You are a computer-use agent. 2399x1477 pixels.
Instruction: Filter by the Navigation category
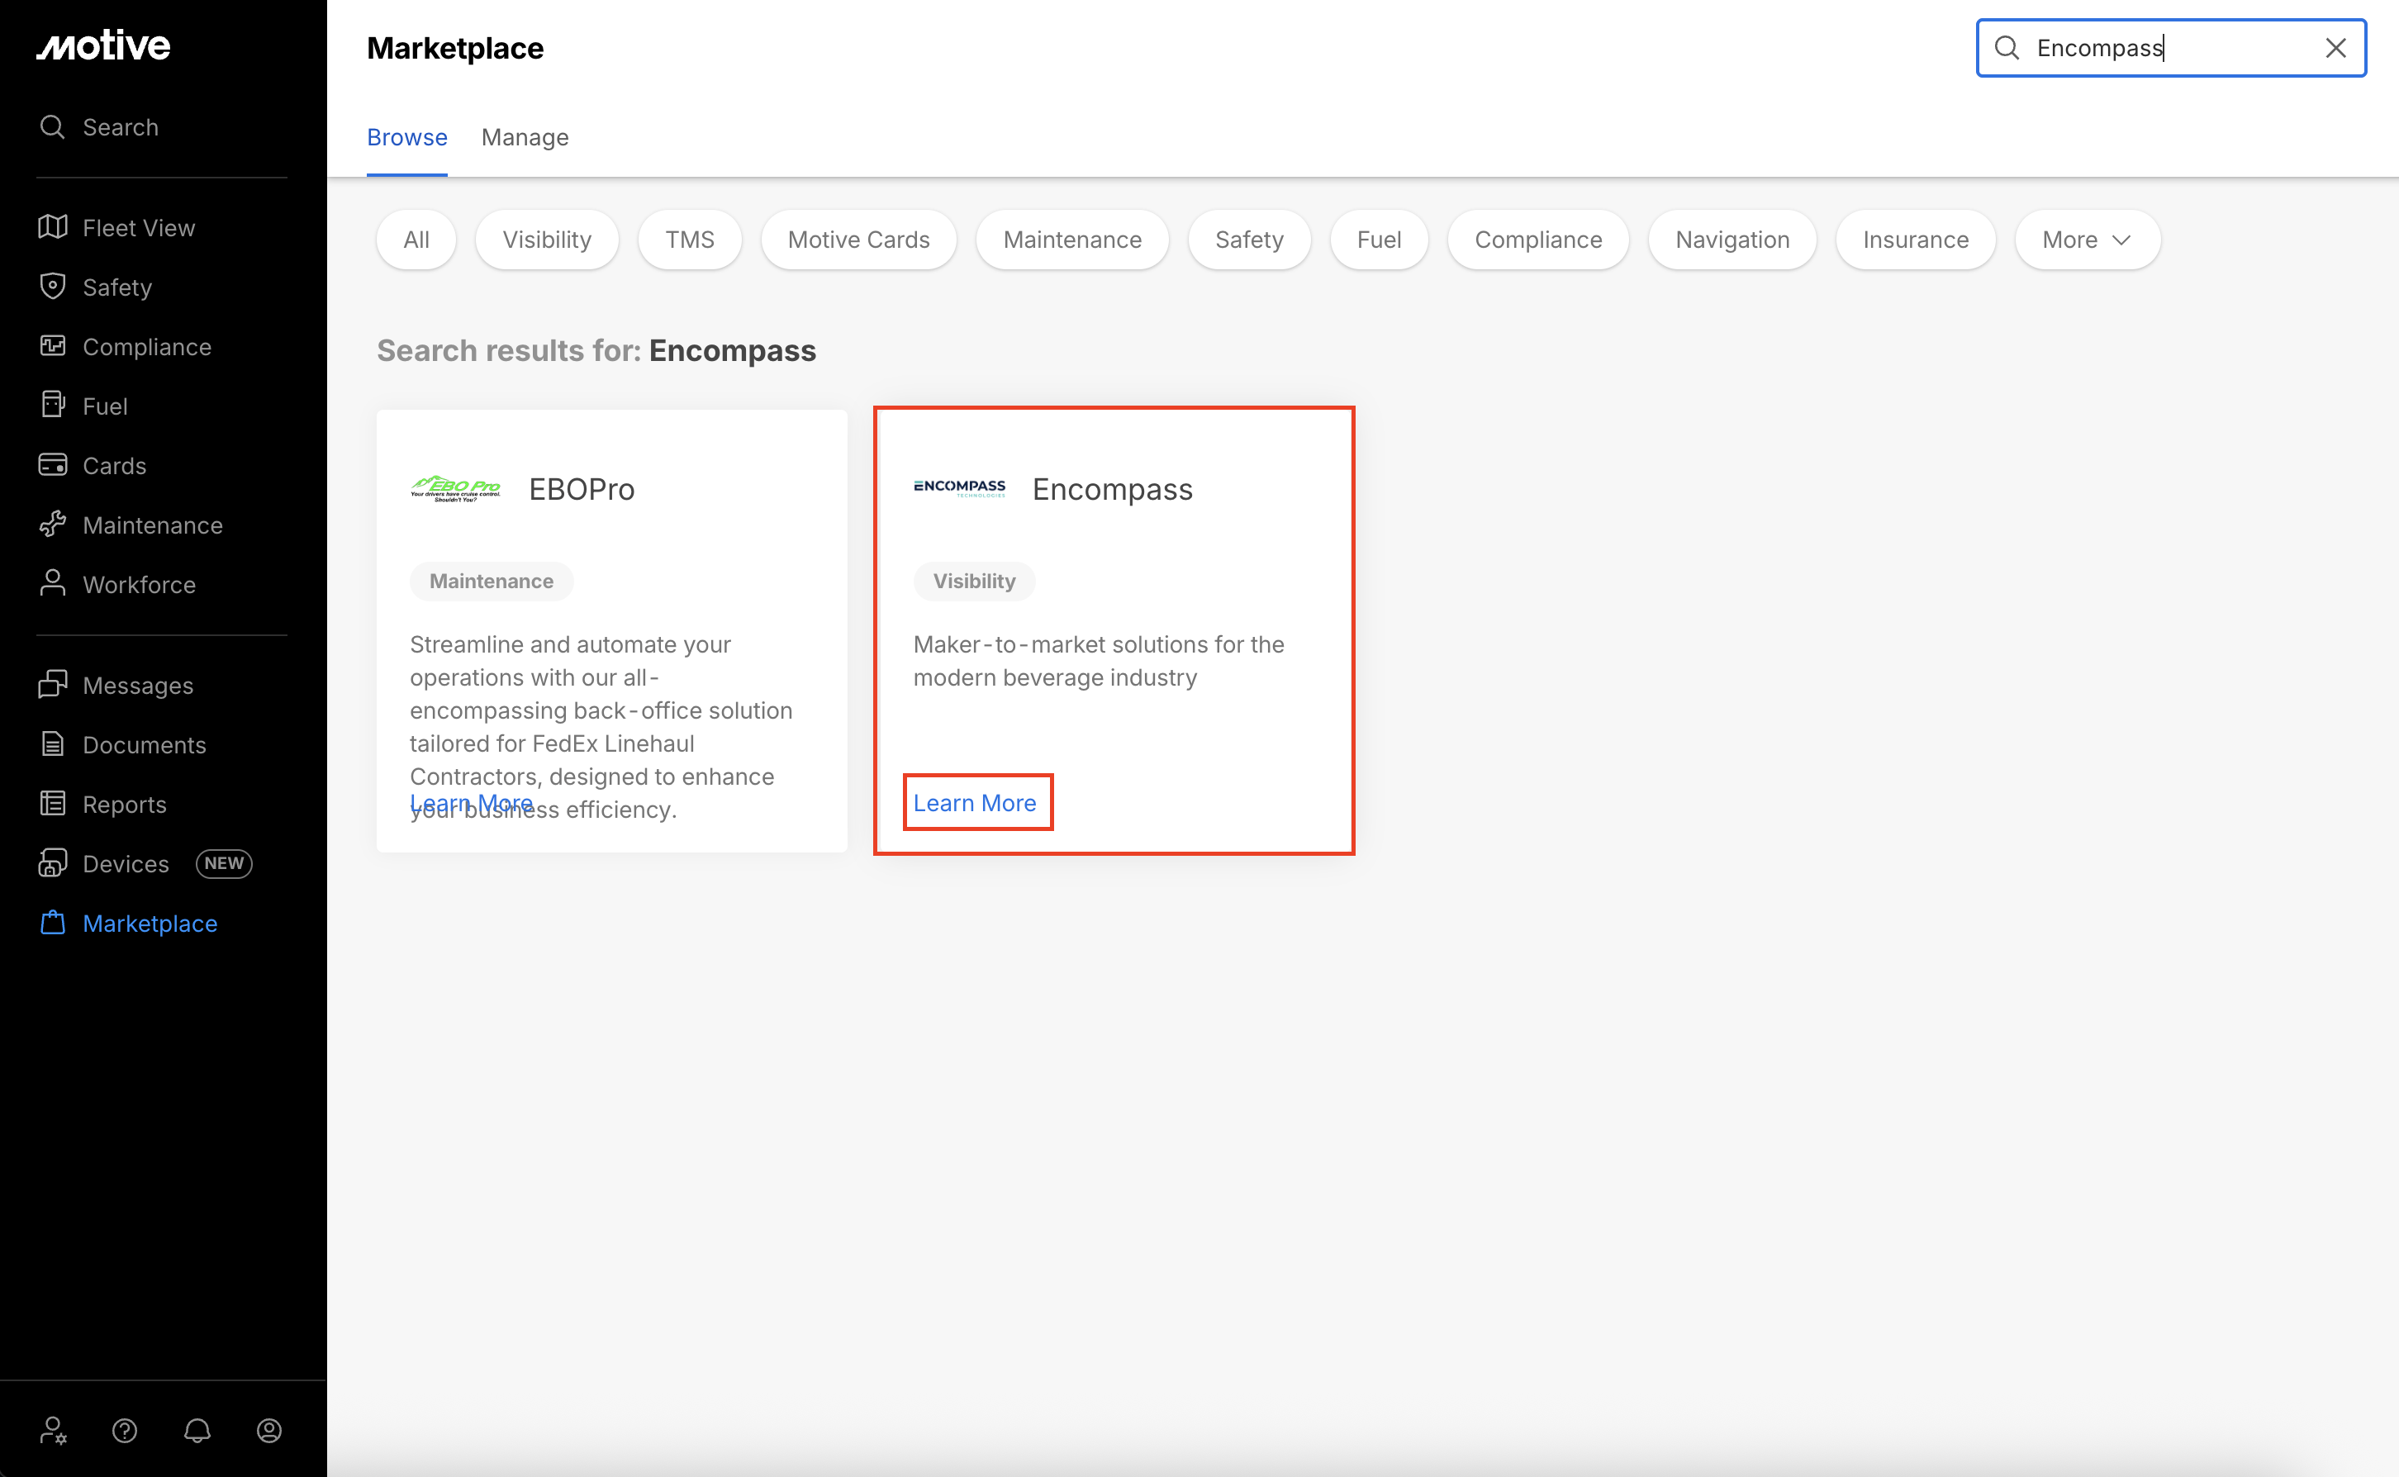[1732, 240]
